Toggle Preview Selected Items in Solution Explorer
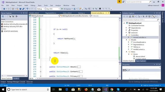The image size is (165, 92). (x=154, y=16)
